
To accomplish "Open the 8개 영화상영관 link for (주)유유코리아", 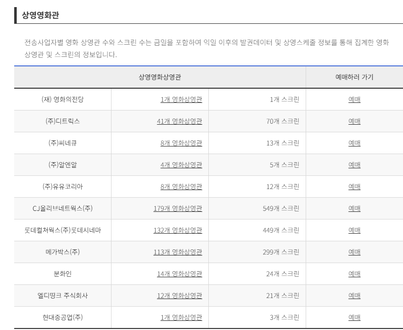I will [181, 187].
